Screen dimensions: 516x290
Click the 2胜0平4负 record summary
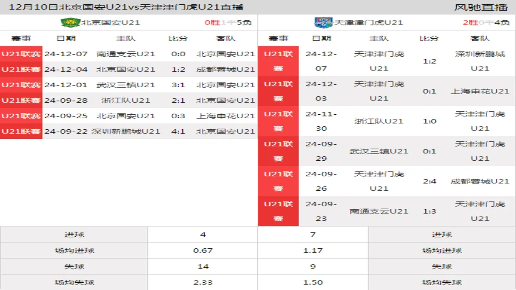click(x=486, y=22)
